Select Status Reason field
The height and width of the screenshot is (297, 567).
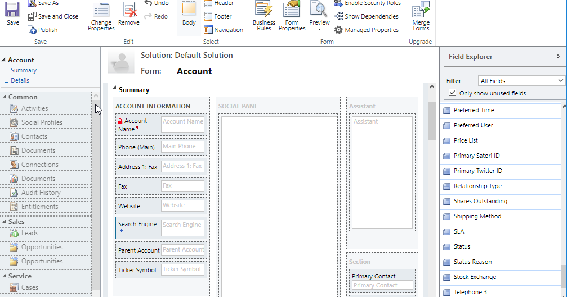[501, 262]
